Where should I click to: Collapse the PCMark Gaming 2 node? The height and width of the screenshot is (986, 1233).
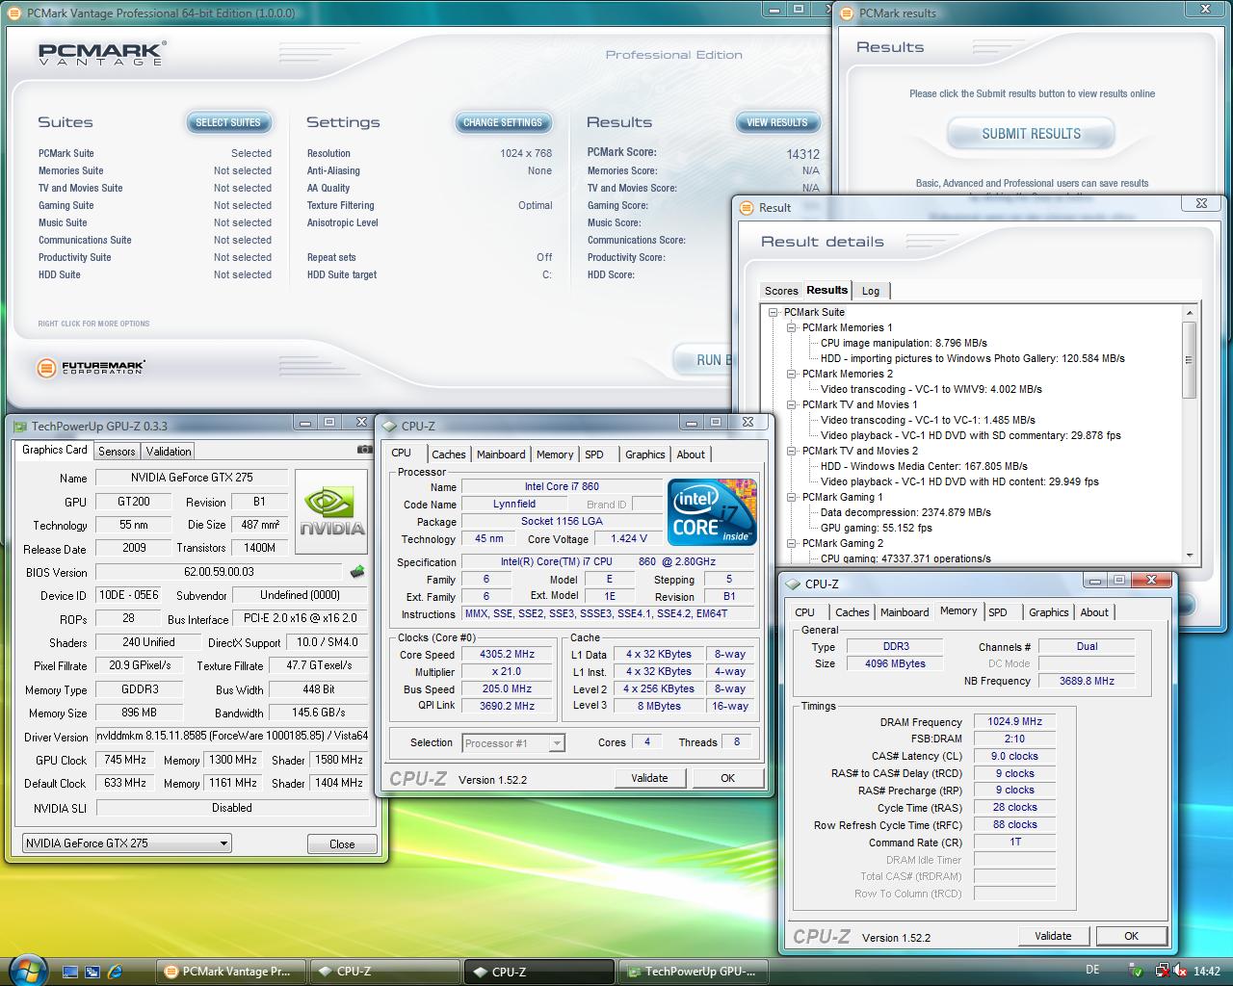click(x=791, y=543)
